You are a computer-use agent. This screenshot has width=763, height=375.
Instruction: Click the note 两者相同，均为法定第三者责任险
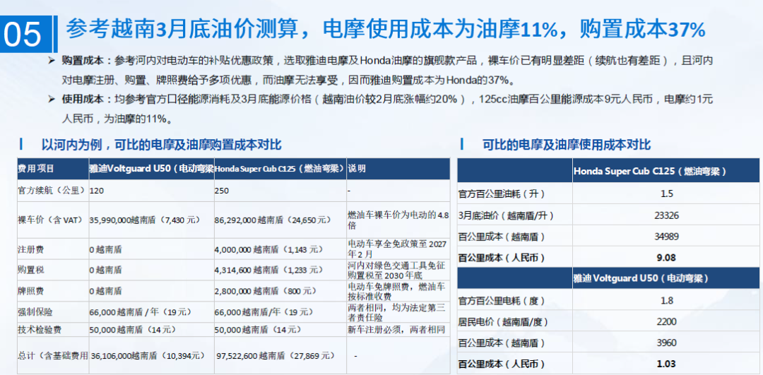(x=398, y=312)
